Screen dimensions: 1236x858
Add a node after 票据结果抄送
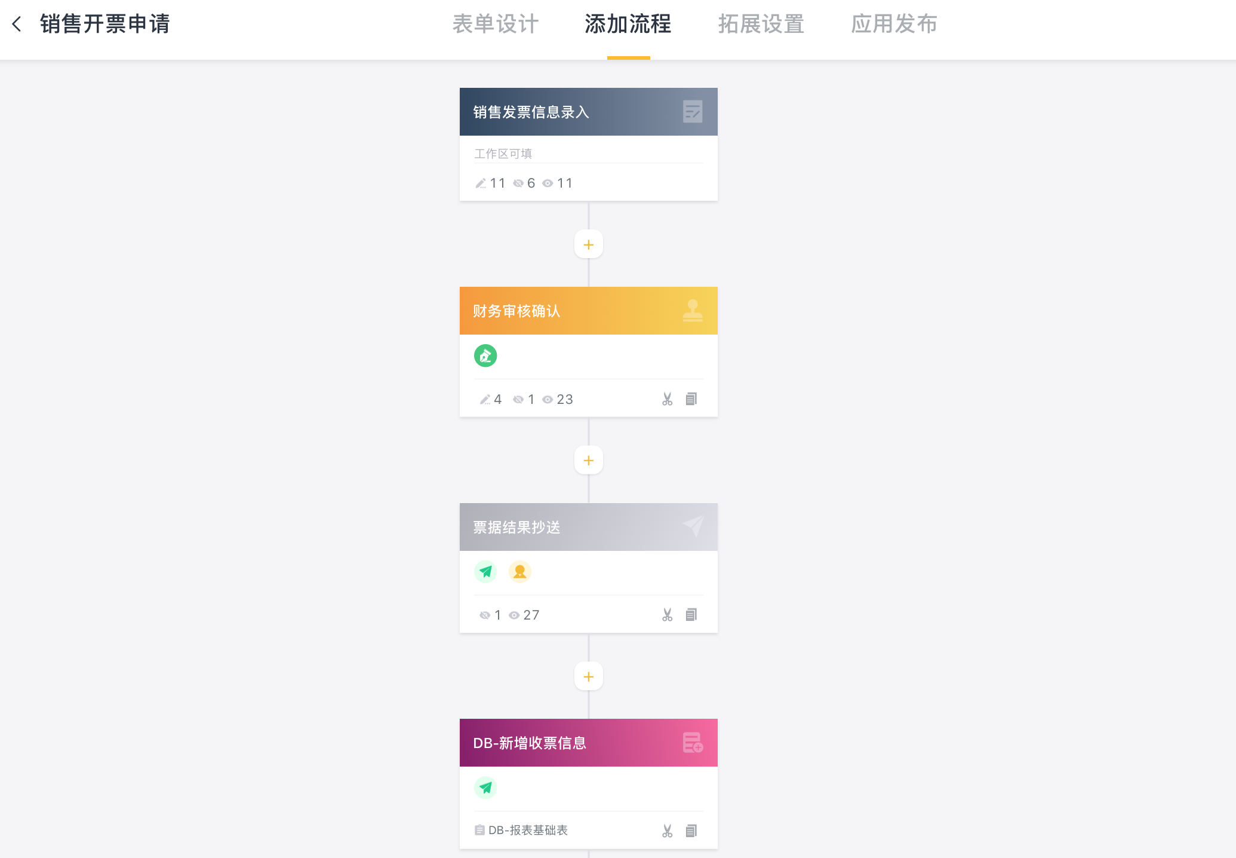pos(588,677)
